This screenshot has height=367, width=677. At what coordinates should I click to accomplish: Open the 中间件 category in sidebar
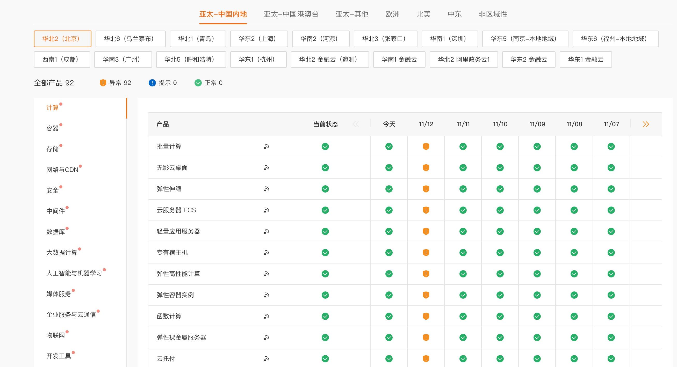56,211
